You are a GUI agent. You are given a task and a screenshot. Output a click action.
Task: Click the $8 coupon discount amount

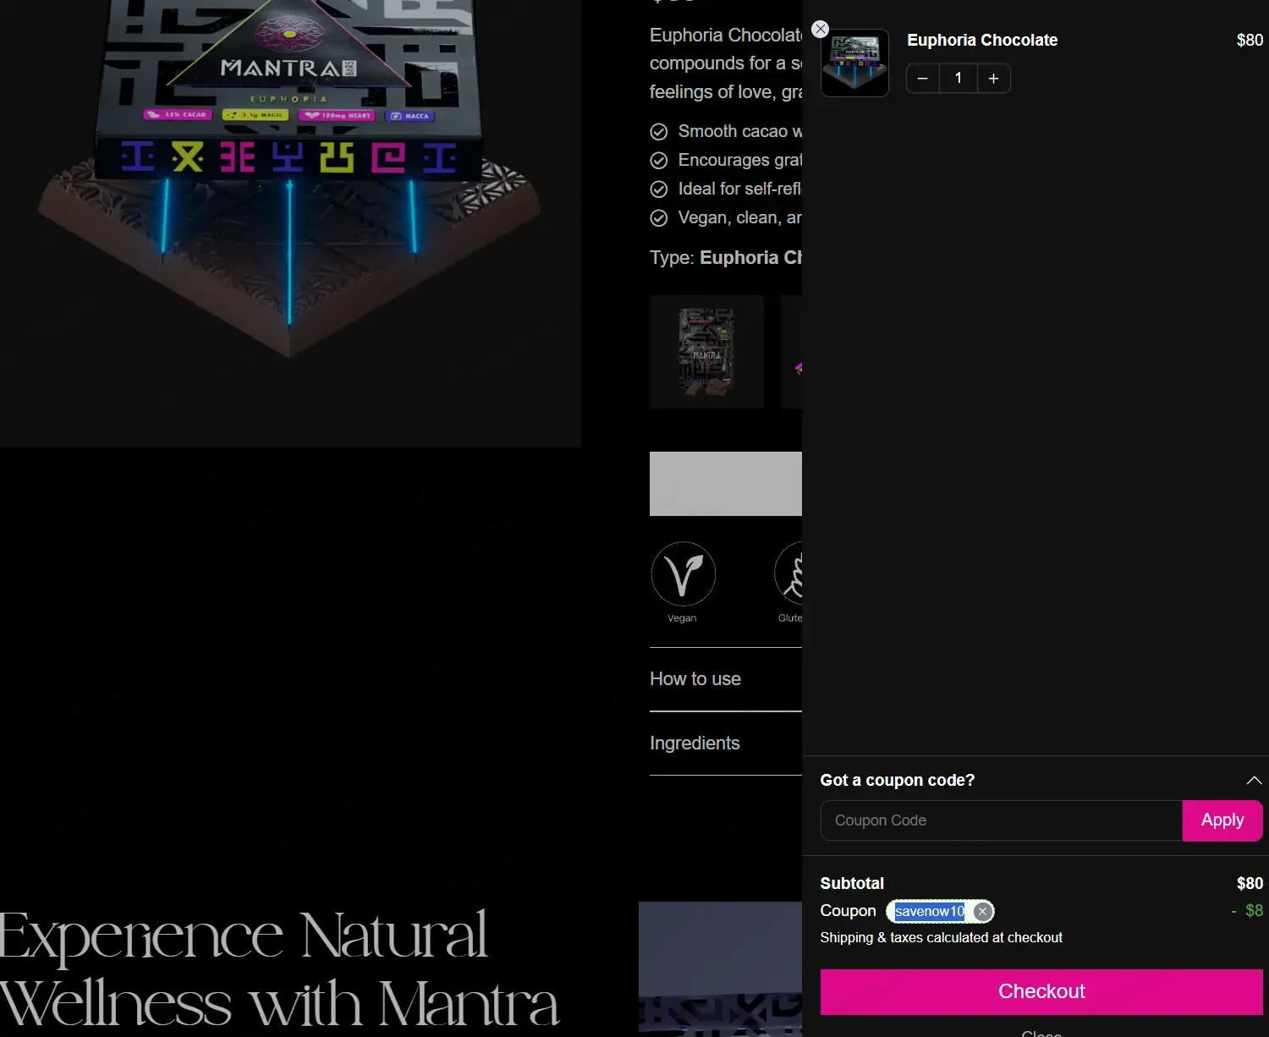point(1247,911)
